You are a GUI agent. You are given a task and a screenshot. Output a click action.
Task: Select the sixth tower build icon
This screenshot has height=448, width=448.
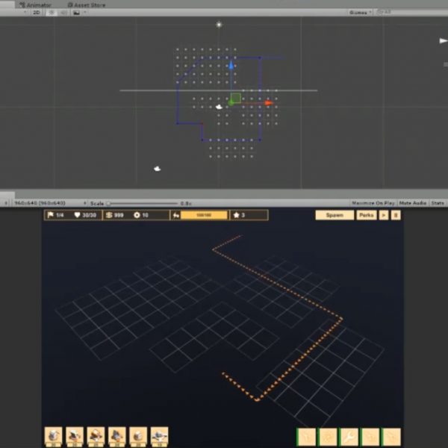coord(159,436)
